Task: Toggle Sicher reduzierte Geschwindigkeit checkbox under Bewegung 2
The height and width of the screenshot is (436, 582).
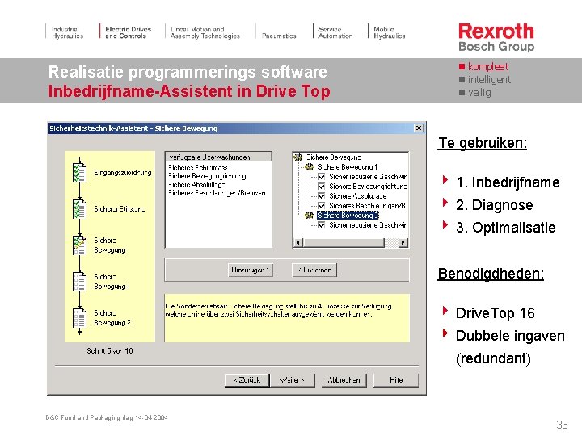Action: click(x=322, y=225)
